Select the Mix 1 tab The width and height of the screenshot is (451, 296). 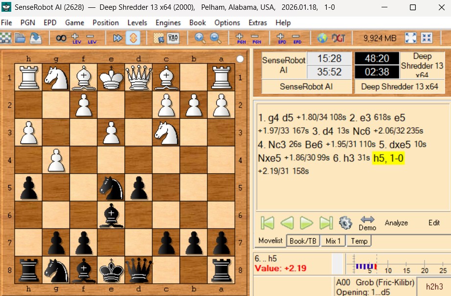pyautogui.click(x=333, y=241)
